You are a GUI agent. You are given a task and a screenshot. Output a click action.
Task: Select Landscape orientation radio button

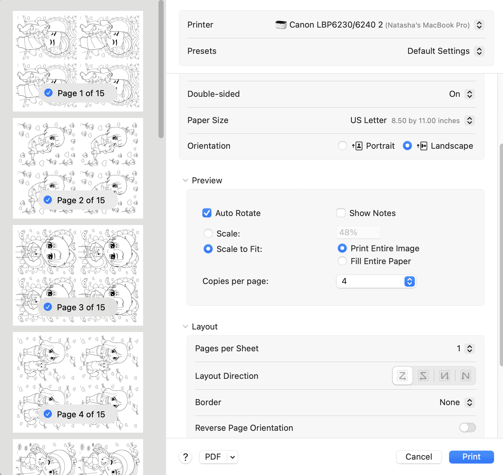(407, 146)
